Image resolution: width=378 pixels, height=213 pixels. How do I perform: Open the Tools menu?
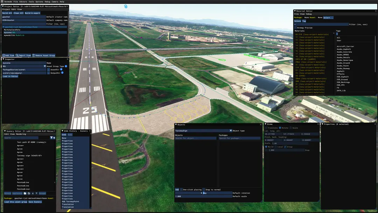pyautogui.click(x=31, y=2)
